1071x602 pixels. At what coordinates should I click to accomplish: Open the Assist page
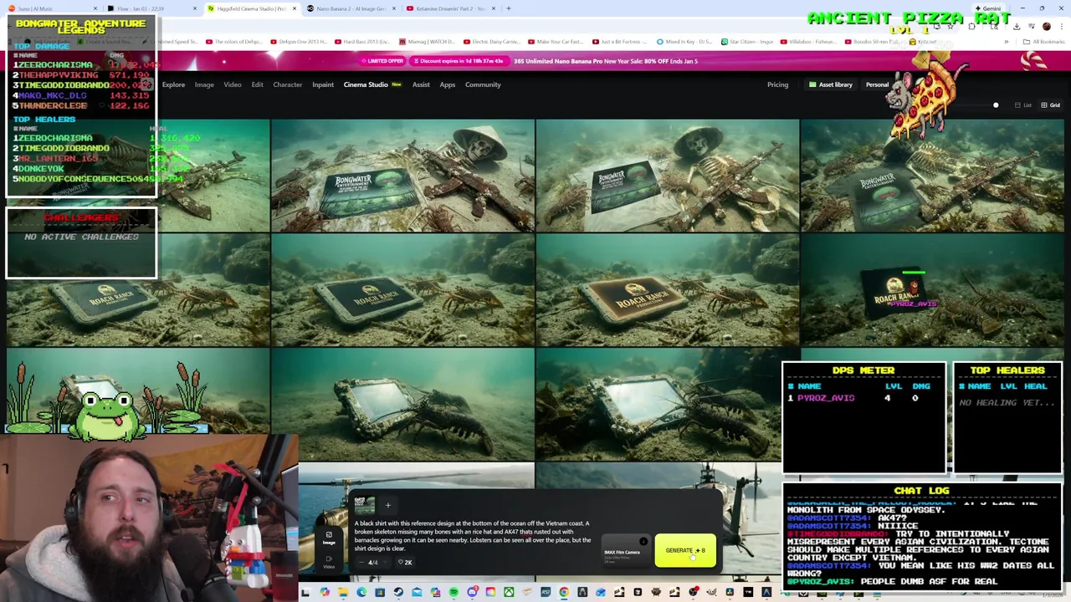pyautogui.click(x=421, y=84)
